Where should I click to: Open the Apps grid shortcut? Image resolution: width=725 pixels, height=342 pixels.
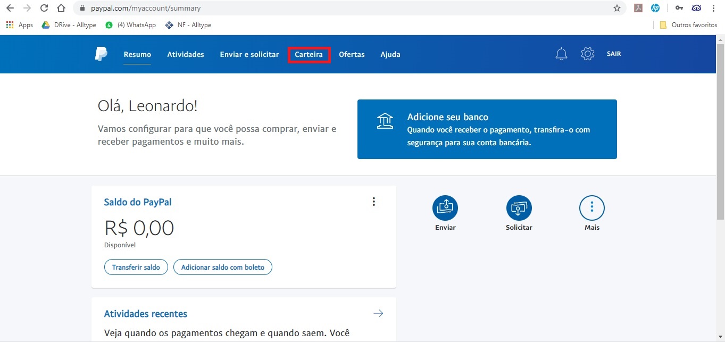pyautogui.click(x=19, y=25)
